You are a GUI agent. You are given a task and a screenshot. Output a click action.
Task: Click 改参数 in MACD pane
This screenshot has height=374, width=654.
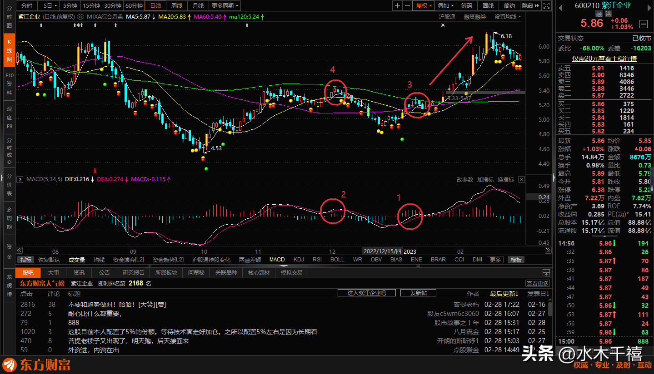[x=465, y=180]
